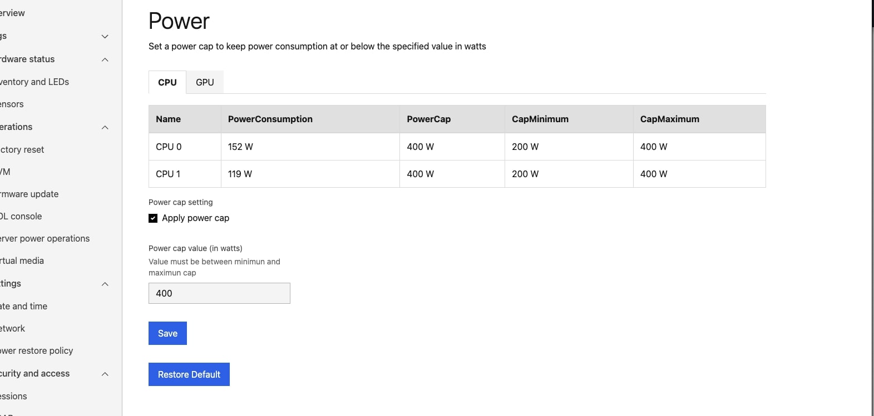Open Server power operations page
This screenshot has height=416, width=874.
(45, 238)
